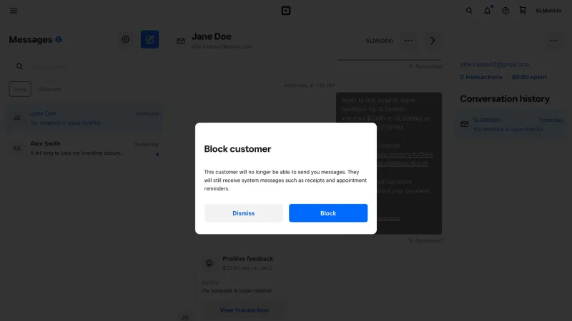Open Messages settings gear icon
This screenshot has width=572, height=321.
point(126,39)
